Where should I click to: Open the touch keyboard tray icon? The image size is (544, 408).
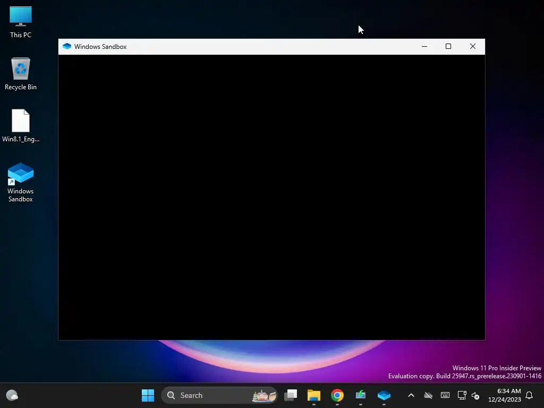(x=445, y=395)
